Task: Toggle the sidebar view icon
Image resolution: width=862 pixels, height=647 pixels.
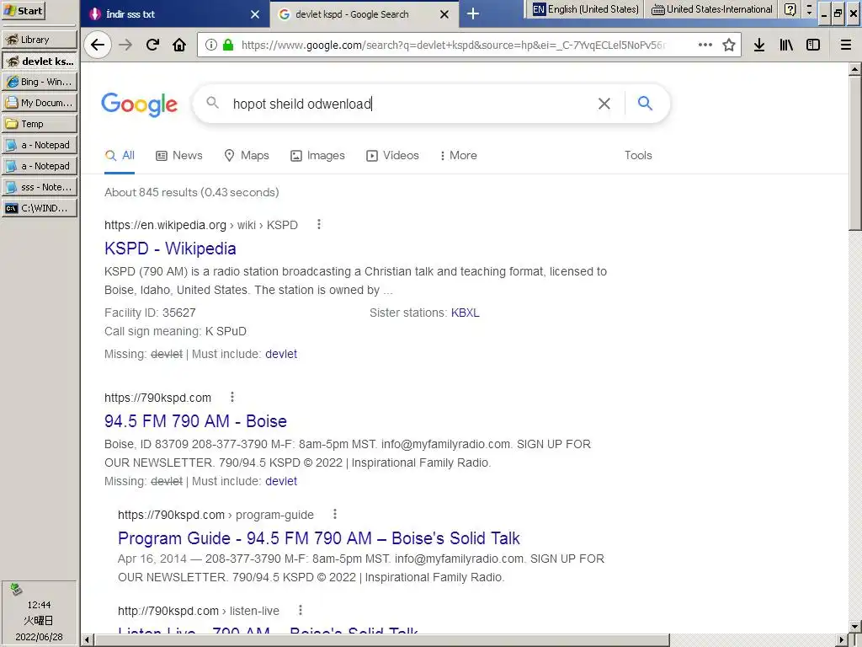Action: click(x=813, y=45)
